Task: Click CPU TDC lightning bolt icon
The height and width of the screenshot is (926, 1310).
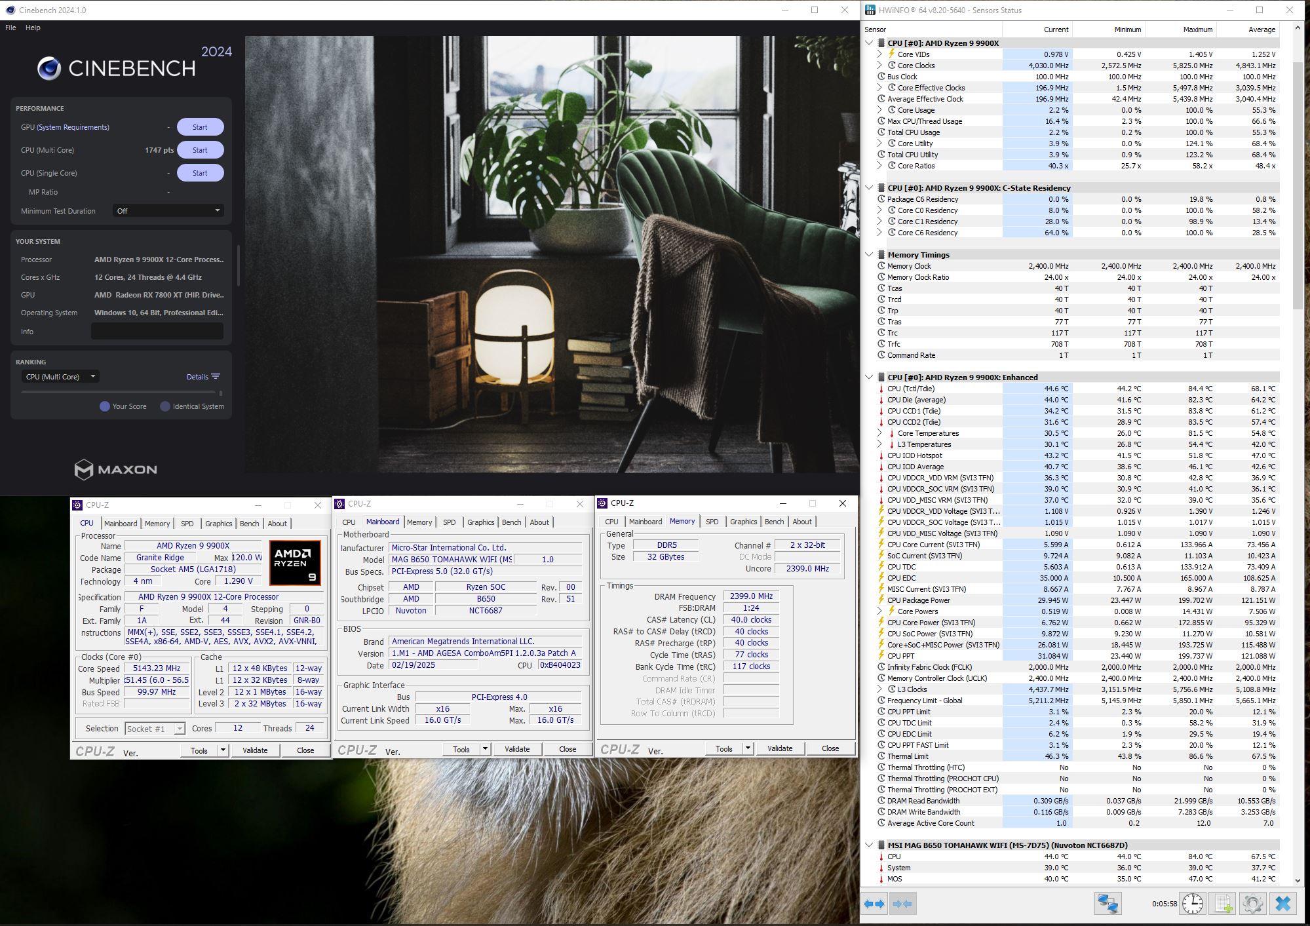Action: [881, 567]
